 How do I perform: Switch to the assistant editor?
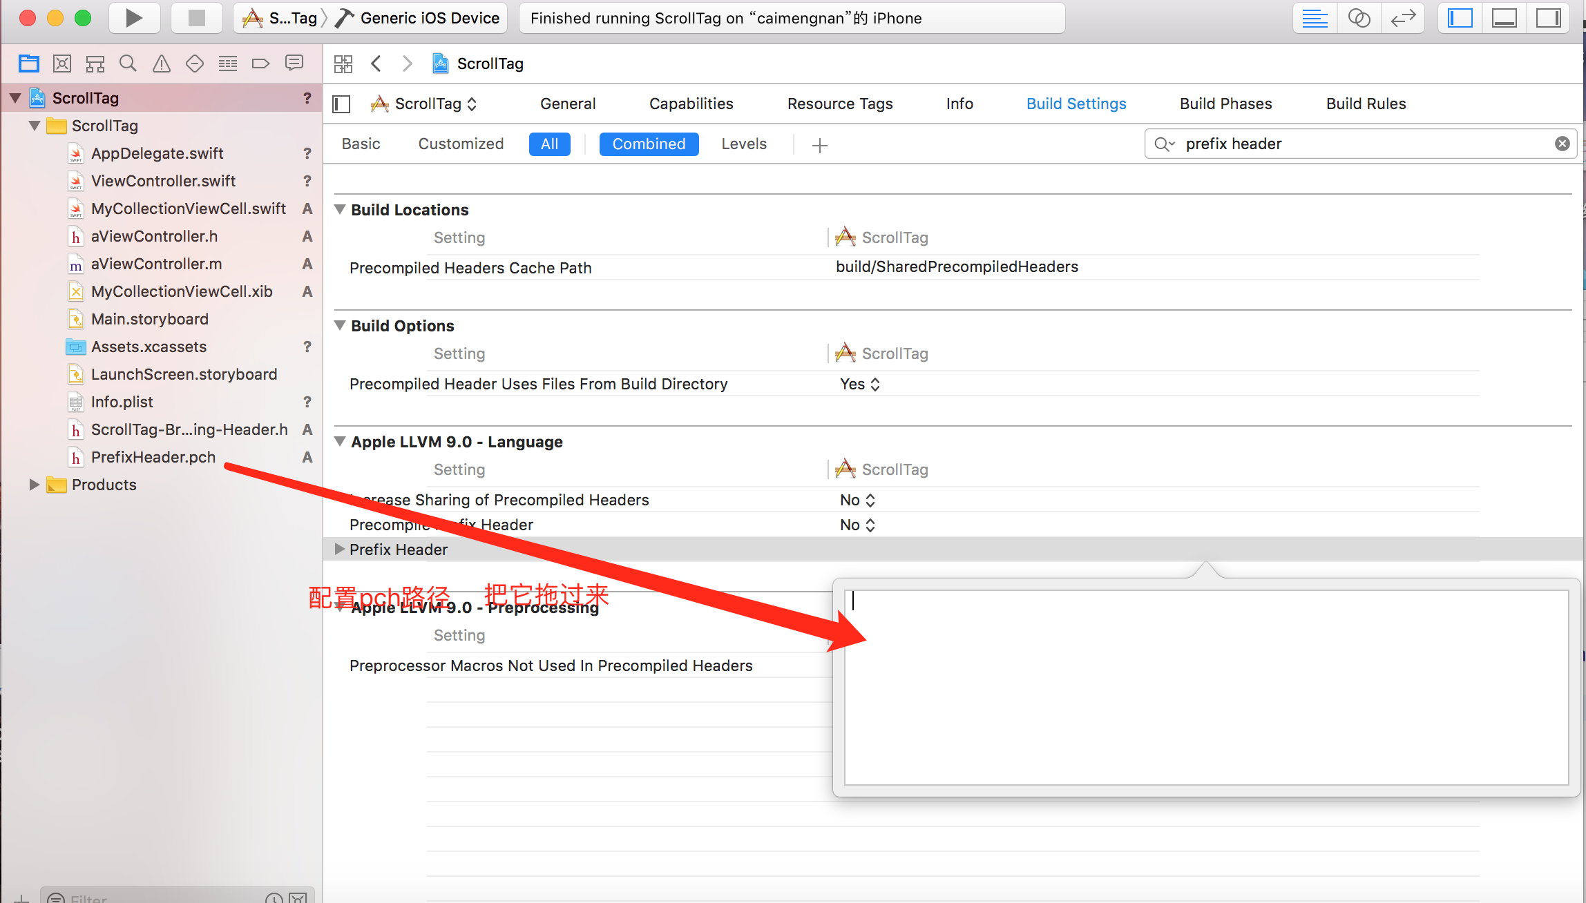[x=1359, y=18]
